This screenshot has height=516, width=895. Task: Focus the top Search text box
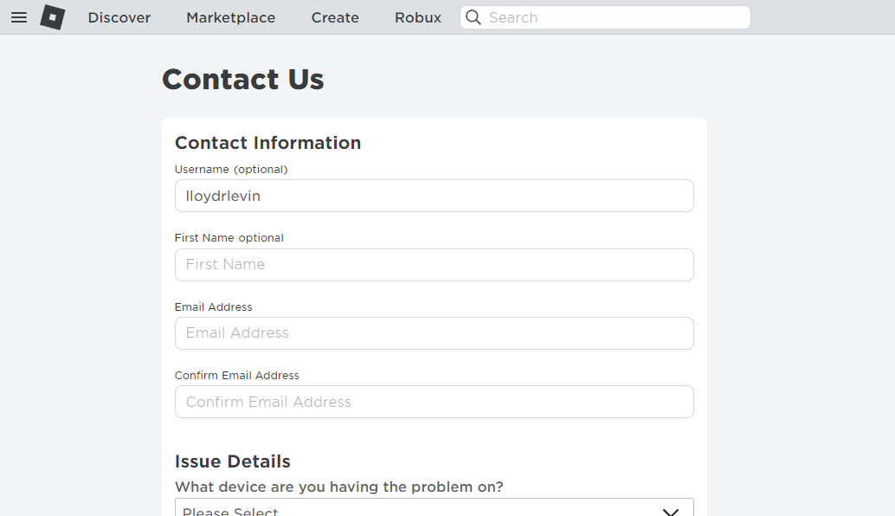click(x=615, y=17)
